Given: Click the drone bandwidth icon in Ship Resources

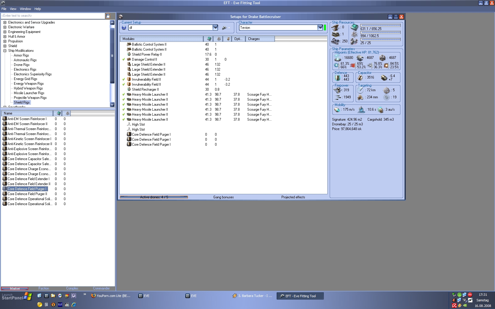Looking at the screenshot, I should [x=354, y=41].
